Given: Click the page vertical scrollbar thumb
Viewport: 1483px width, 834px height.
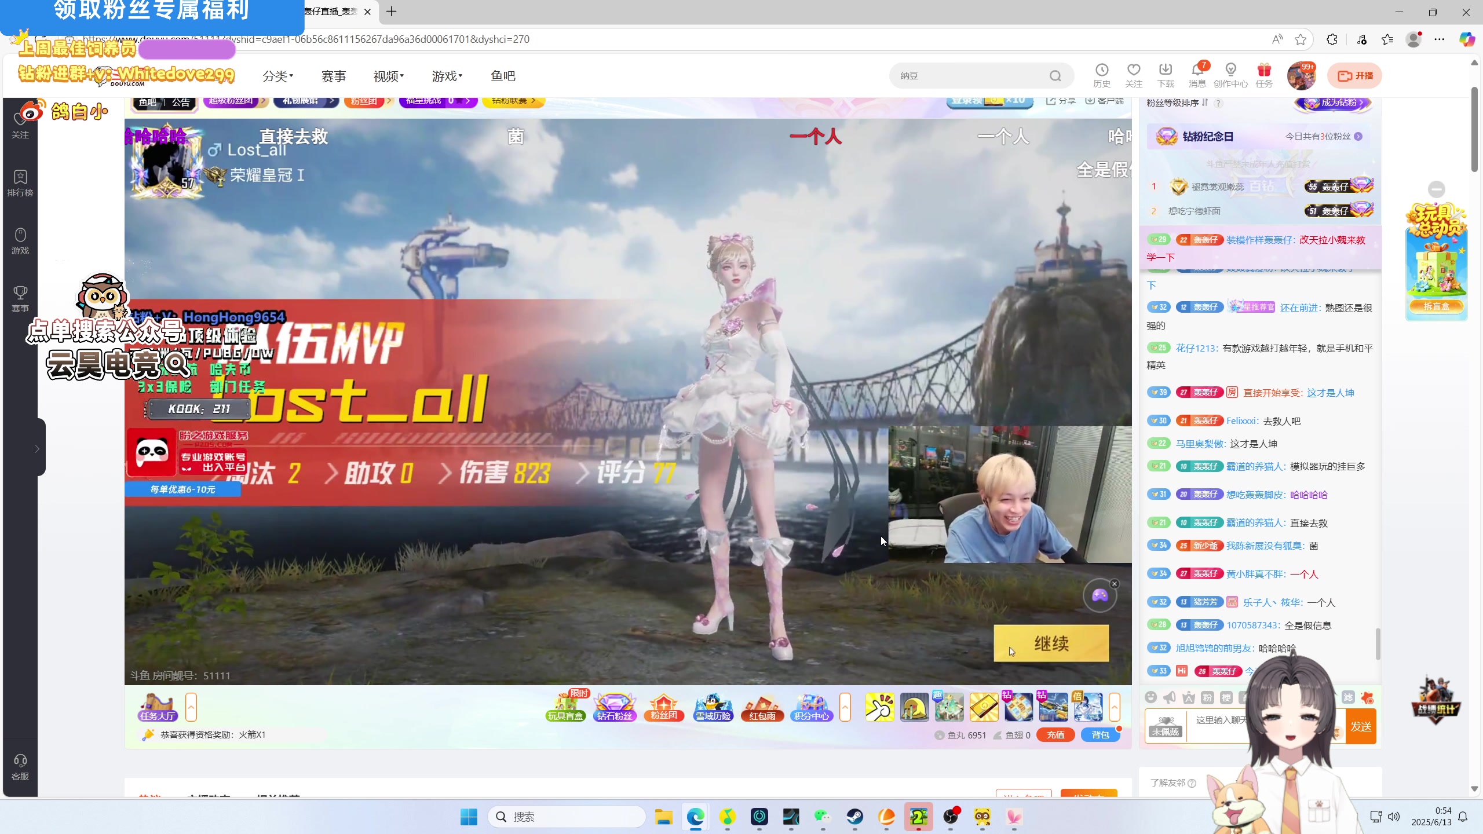Looking at the screenshot, I should click(1474, 129).
